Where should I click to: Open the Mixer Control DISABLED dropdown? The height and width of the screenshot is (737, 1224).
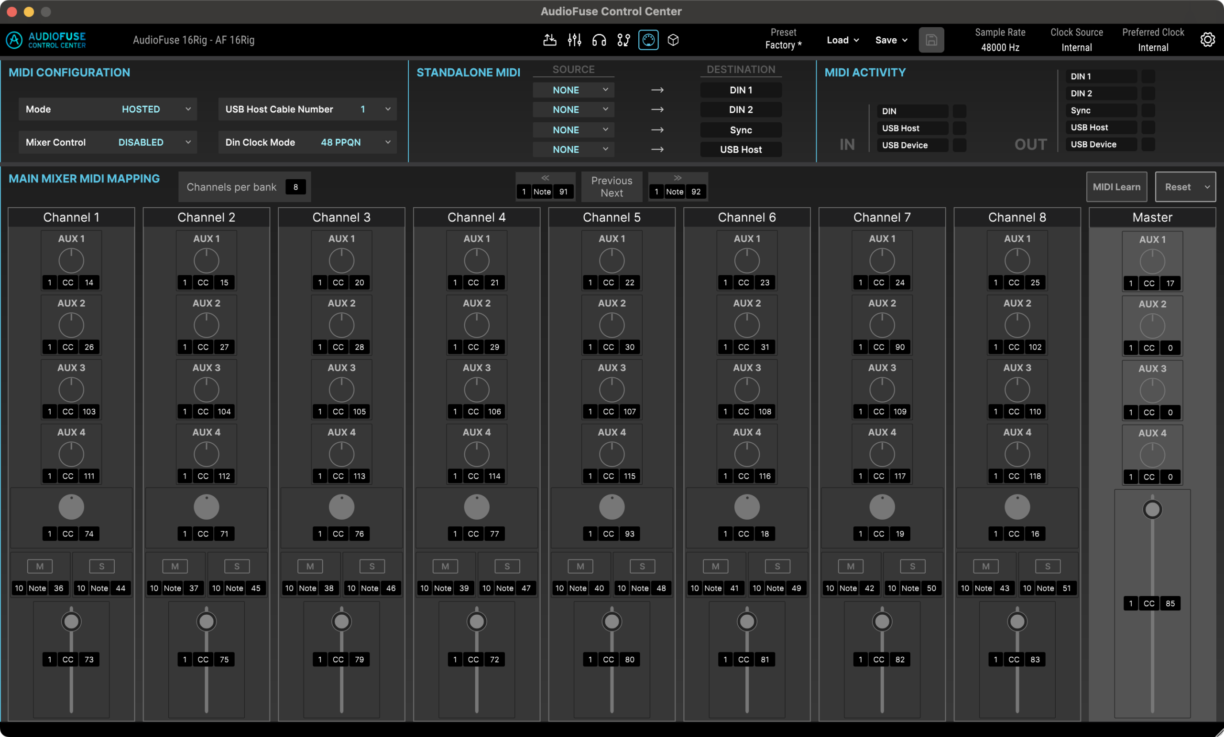point(108,142)
